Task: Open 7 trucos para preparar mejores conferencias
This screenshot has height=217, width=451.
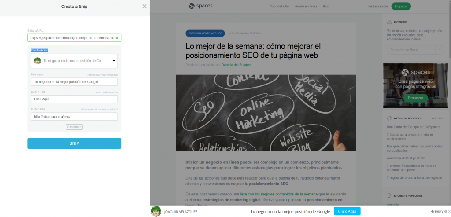Action: (410, 136)
